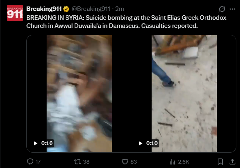Share the post via upload arrow icon
Image resolution: width=240 pixels, height=168 pixels.
coord(232,162)
